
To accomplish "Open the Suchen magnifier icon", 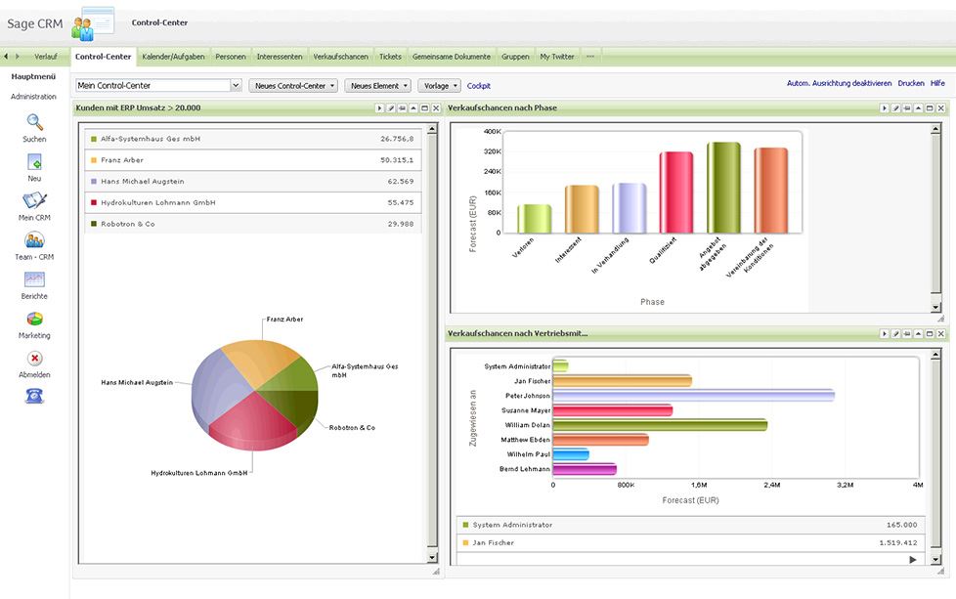I will coord(34,122).
